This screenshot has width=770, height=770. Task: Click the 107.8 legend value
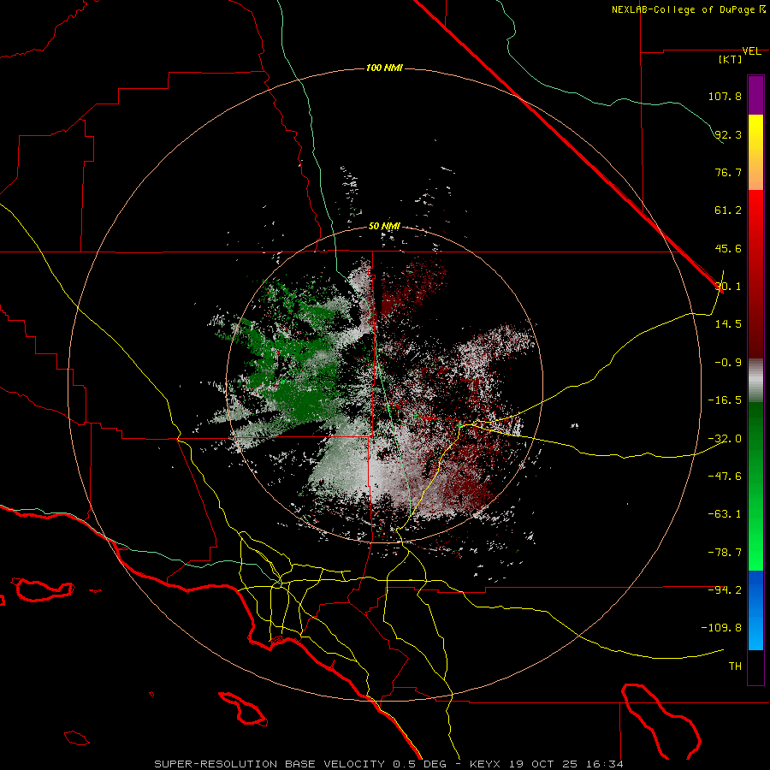(x=725, y=96)
